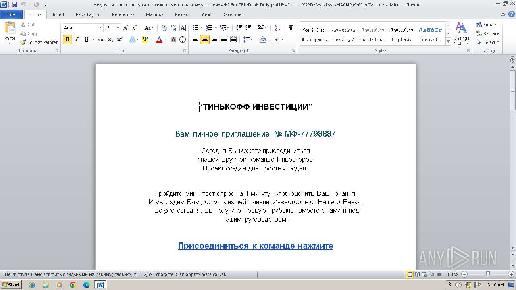The image size is (516, 290).
Task: Click 100% zoom level indicator
Action: click(x=452, y=274)
